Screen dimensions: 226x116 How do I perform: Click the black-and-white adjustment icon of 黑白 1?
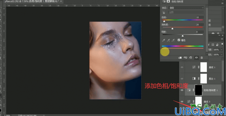coord(194,78)
